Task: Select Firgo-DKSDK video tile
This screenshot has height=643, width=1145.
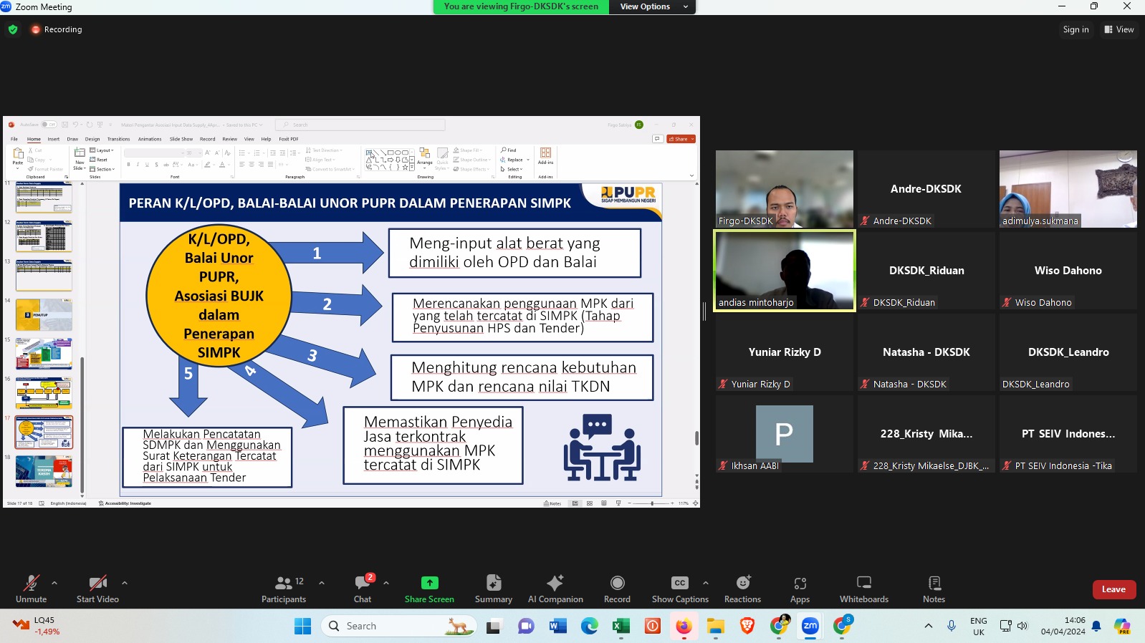Action: 785,189
